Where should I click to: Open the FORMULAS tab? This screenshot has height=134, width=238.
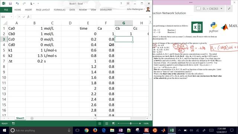59,10
